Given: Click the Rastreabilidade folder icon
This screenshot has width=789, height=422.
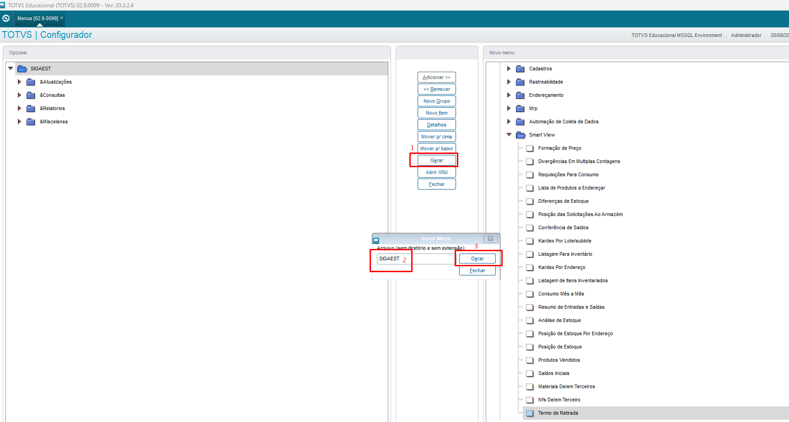Looking at the screenshot, I should coord(520,82).
